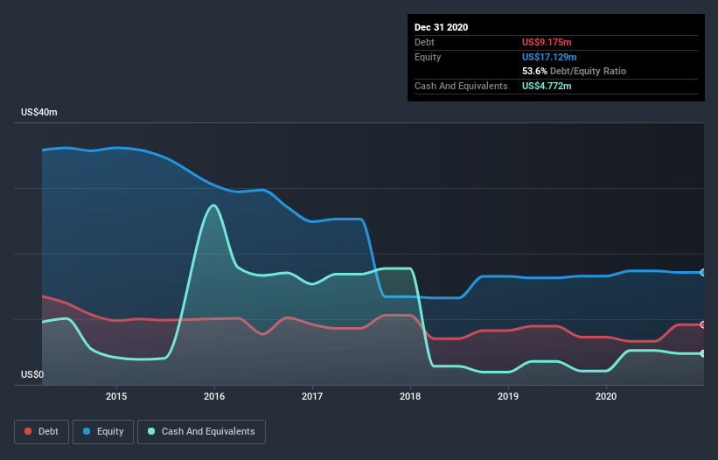Click the US$9.175m debt value

[x=547, y=42]
